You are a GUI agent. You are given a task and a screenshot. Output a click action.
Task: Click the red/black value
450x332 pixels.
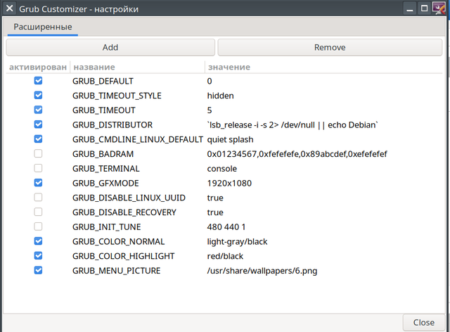pos(225,256)
